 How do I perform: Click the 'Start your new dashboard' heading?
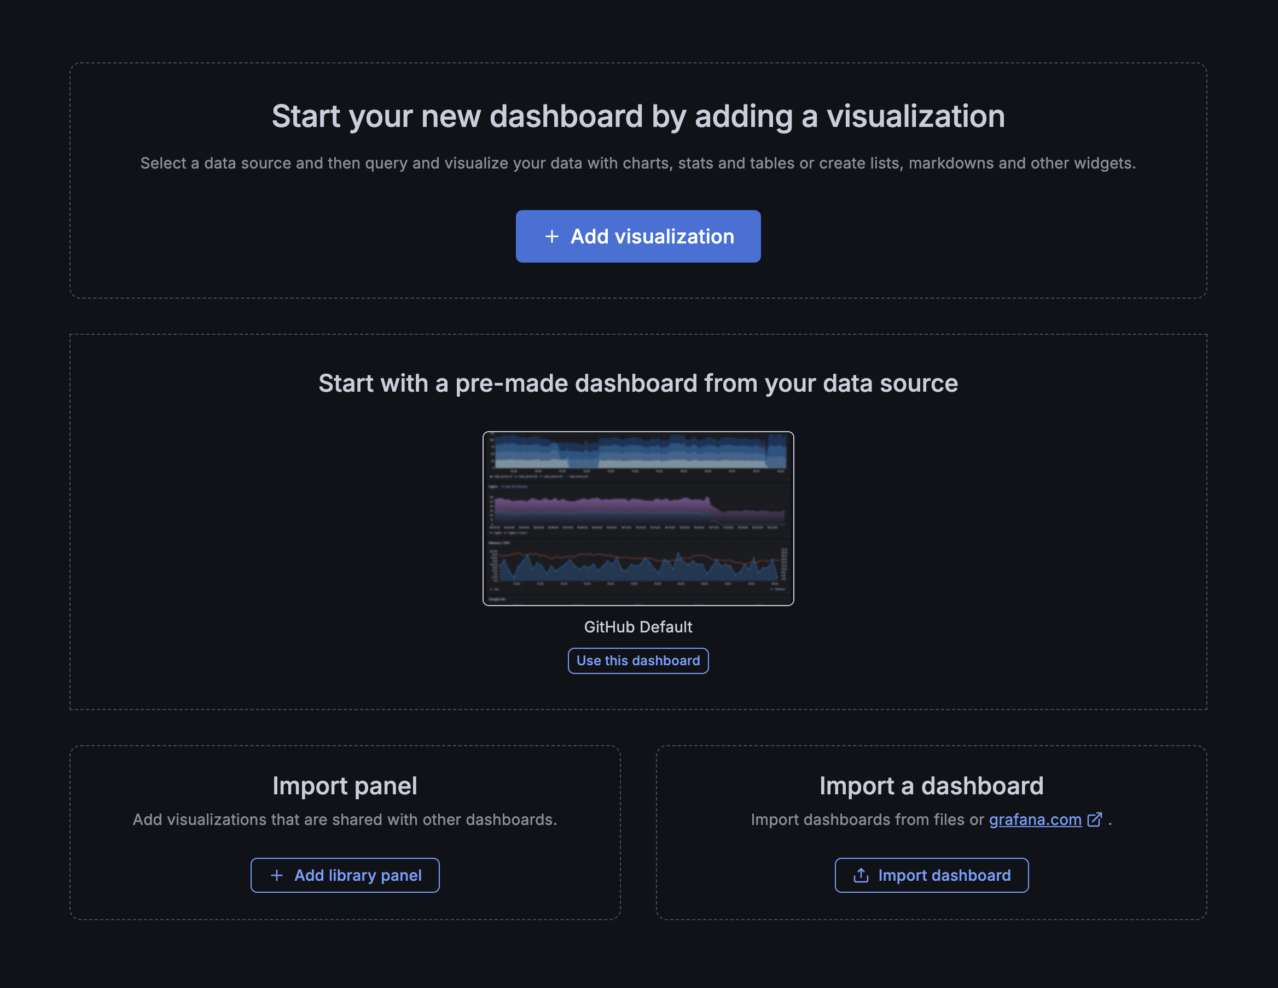click(x=638, y=116)
